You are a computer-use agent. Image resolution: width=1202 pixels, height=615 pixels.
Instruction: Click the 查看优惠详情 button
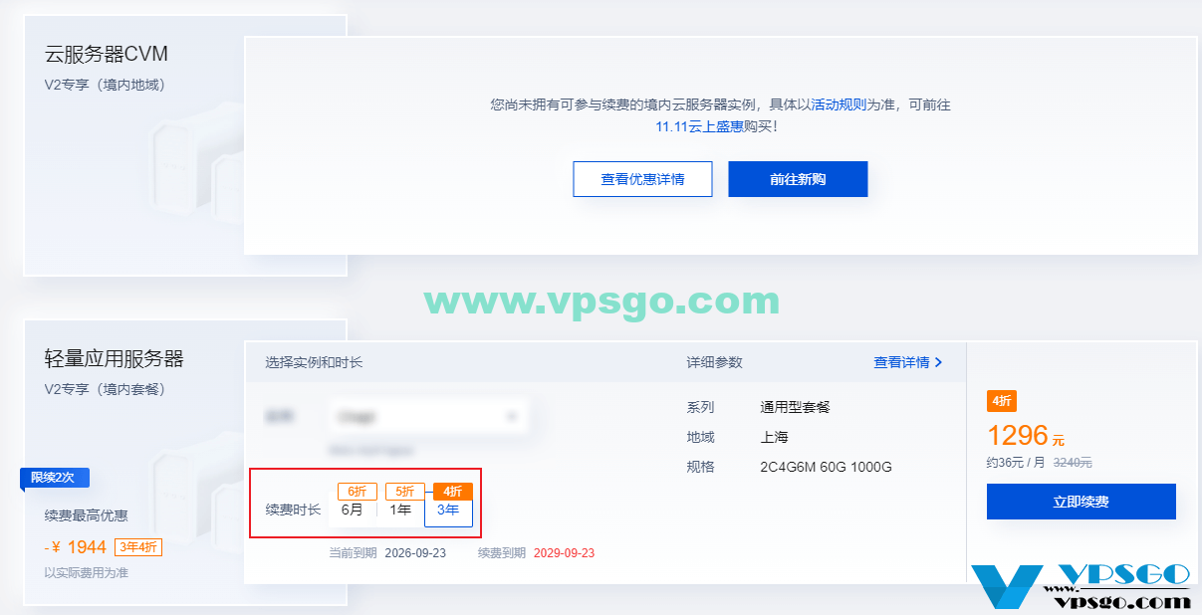click(642, 179)
